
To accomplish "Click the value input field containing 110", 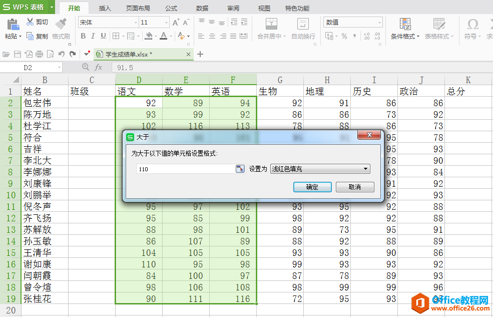I will pyautogui.click(x=186, y=169).
